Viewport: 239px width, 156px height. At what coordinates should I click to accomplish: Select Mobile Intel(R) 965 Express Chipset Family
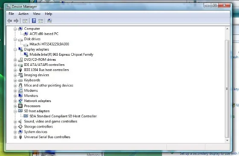[x=61, y=54]
